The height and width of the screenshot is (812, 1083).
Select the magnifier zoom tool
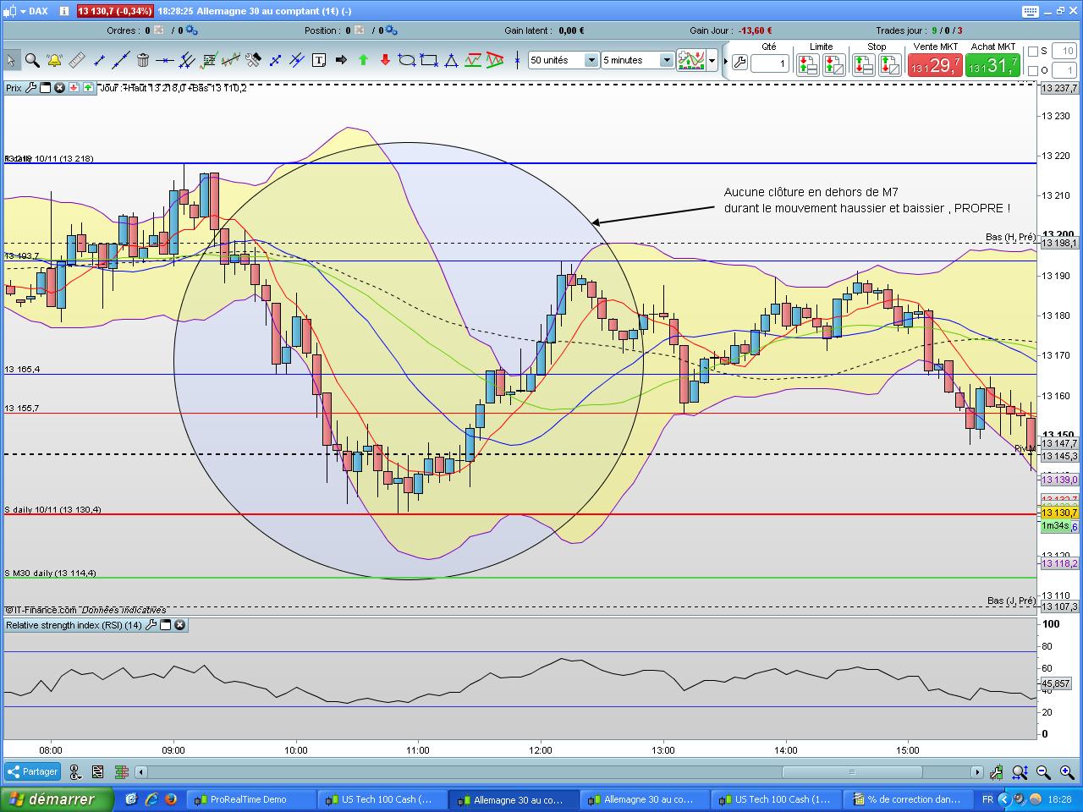point(32,60)
